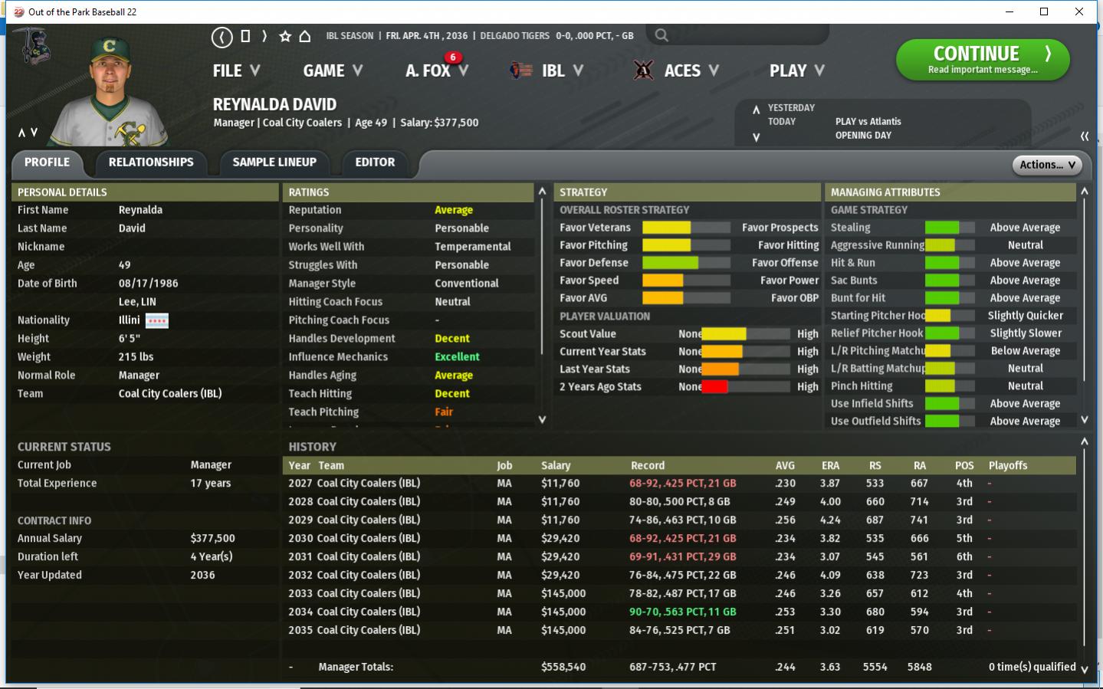Adjust the Favor Speed vs Power bar
1103x689 pixels.
(x=686, y=281)
